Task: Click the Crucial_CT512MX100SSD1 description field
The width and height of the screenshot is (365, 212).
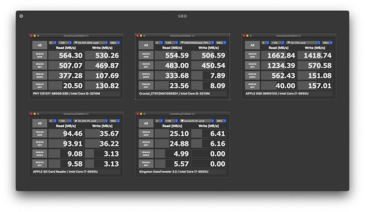Action: point(182,94)
